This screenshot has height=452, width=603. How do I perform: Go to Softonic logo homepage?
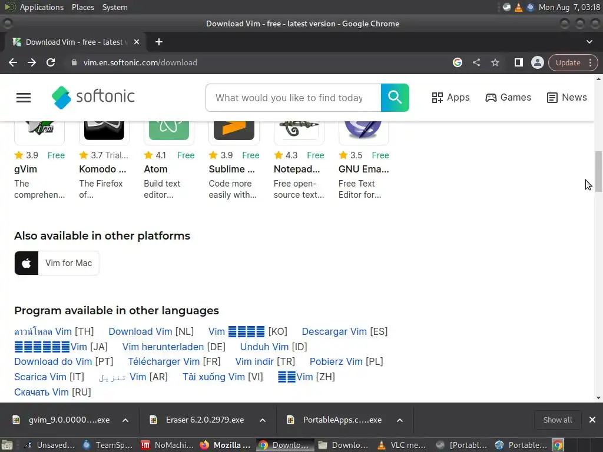(x=93, y=97)
